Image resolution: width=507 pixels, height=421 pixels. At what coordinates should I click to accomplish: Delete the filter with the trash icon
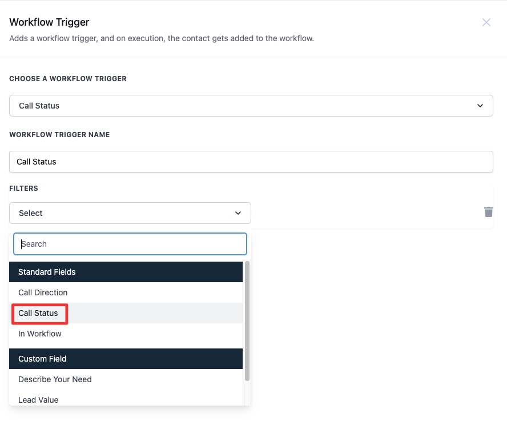(489, 212)
